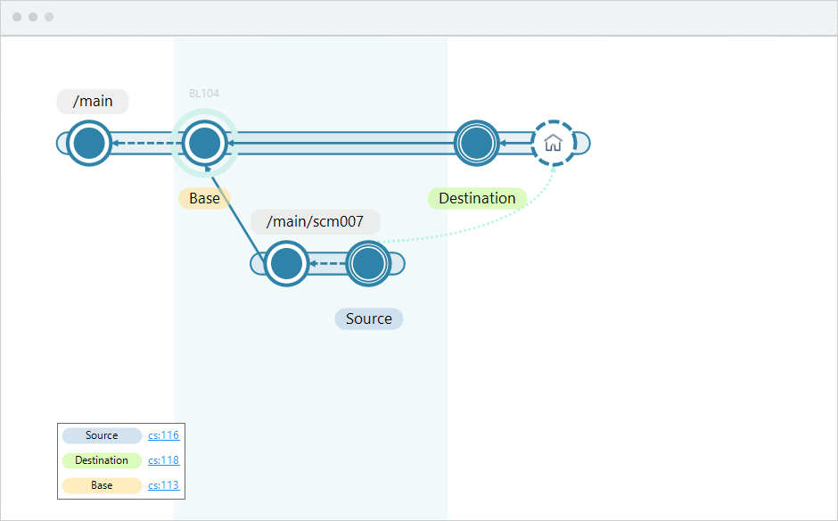Open changeset cs:118 from the legend
The height and width of the screenshot is (521, 838).
(x=164, y=460)
